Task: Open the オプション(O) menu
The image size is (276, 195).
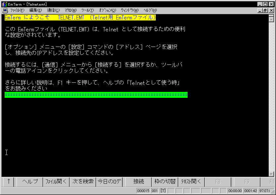Action: pyautogui.click(x=107, y=10)
